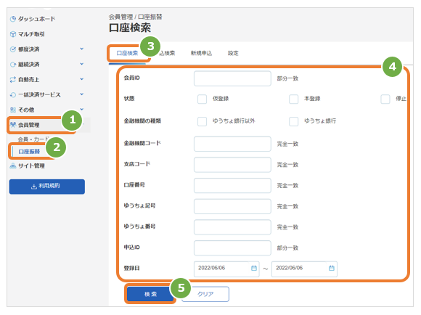Click the 自動売上 arrows icon
This screenshot has width=421, height=315.
tap(12, 80)
